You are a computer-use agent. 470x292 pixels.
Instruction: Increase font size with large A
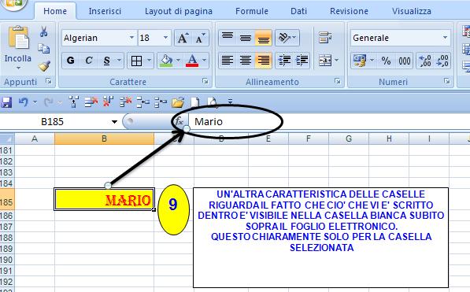(x=183, y=38)
